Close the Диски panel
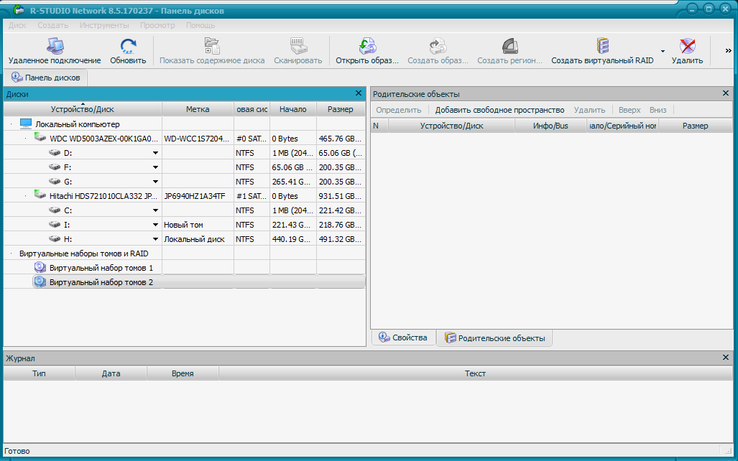This screenshot has width=738, height=461. pyautogui.click(x=359, y=93)
